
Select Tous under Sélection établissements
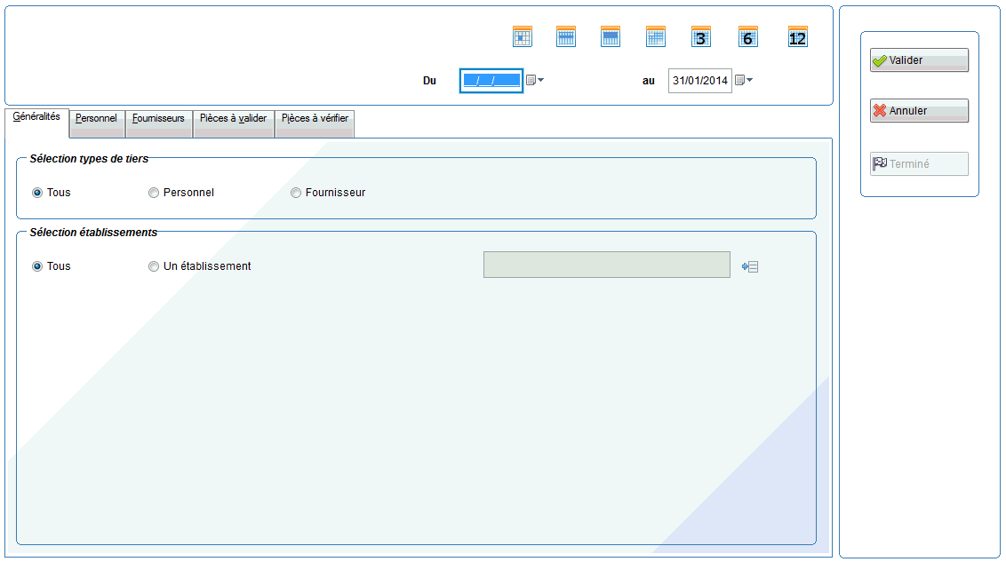tap(37, 266)
